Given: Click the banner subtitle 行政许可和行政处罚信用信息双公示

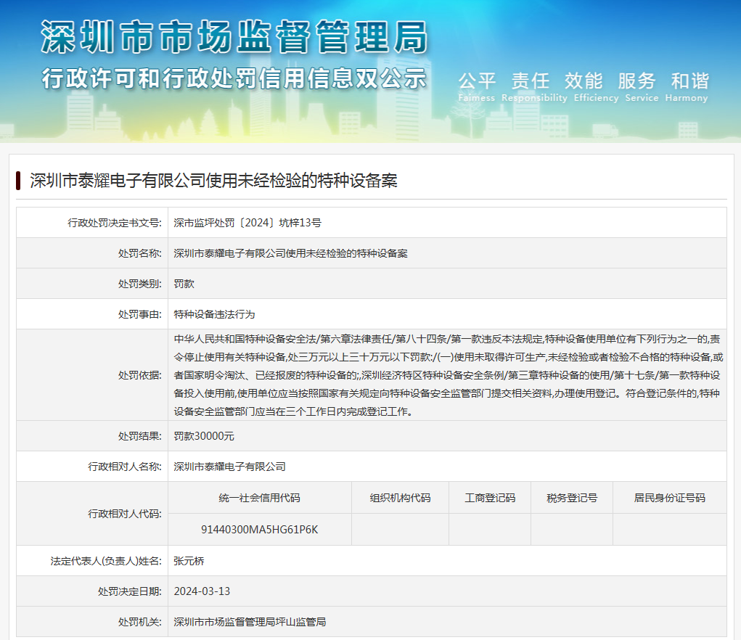Looking at the screenshot, I should (x=234, y=78).
